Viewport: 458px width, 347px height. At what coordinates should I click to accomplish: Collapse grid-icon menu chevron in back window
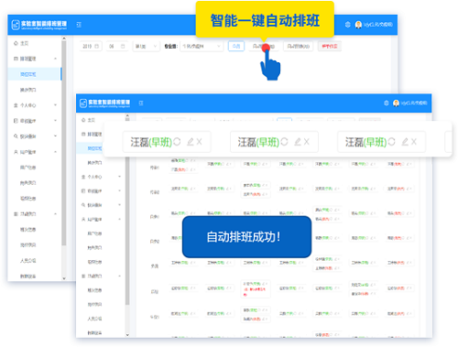point(55,214)
